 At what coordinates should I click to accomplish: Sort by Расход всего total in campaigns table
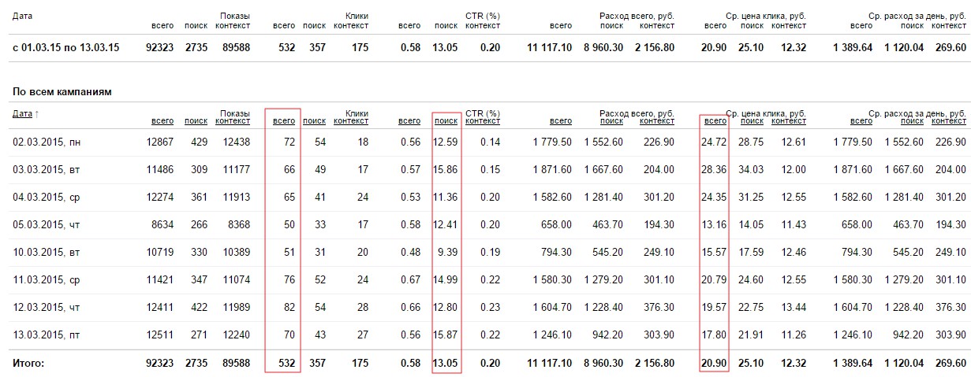561,121
